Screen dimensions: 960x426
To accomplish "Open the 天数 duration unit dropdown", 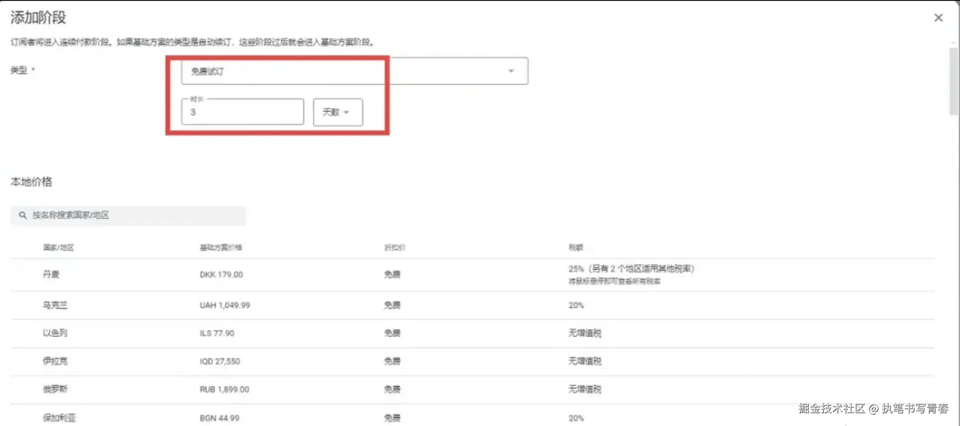I will tap(337, 112).
